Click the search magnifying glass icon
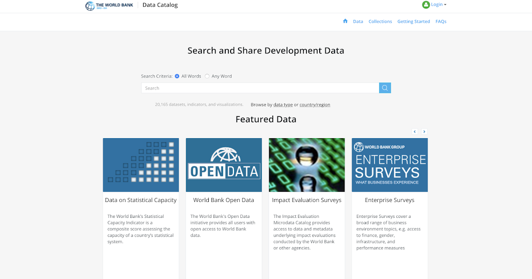 coord(384,88)
